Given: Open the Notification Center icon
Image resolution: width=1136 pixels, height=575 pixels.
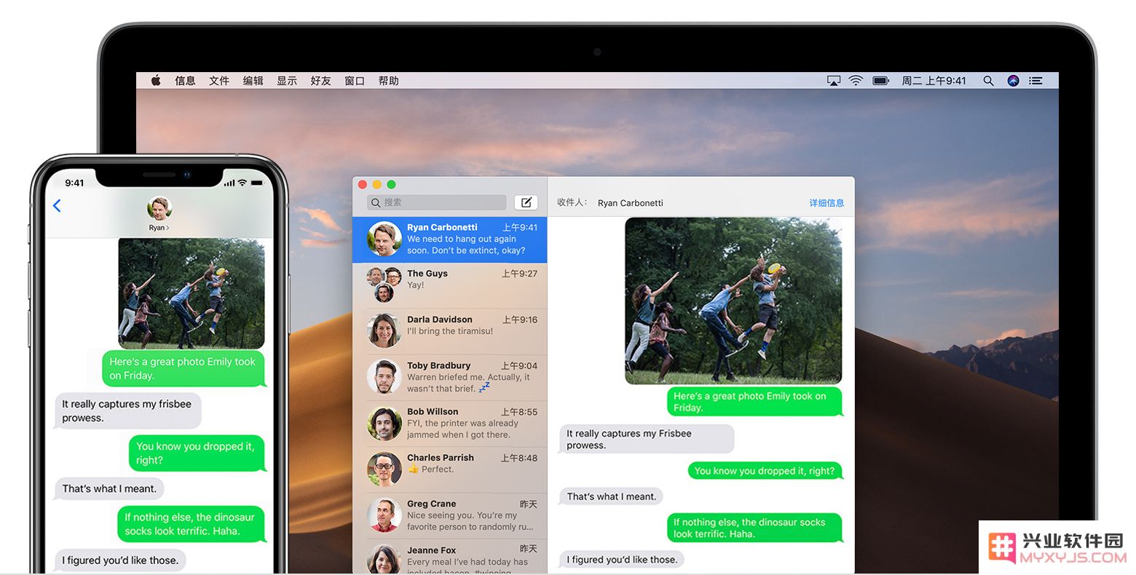Looking at the screenshot, I should 1036,81.
